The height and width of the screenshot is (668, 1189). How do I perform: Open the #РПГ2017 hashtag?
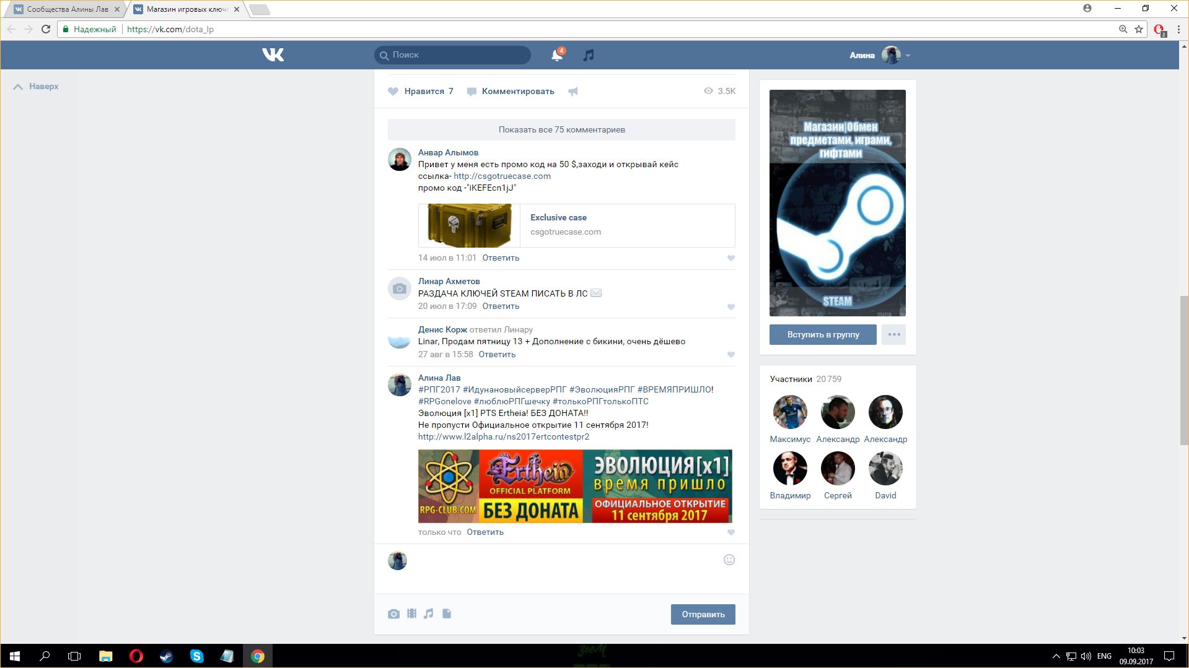(439, 389)
